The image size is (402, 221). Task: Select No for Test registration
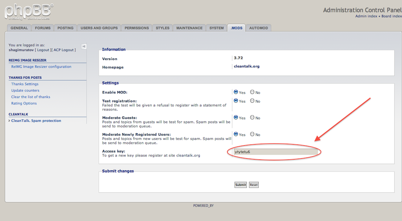coord(252,101)
